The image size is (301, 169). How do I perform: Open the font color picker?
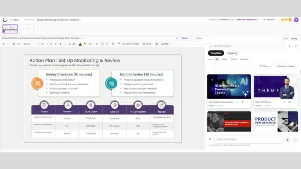[80, 44]
